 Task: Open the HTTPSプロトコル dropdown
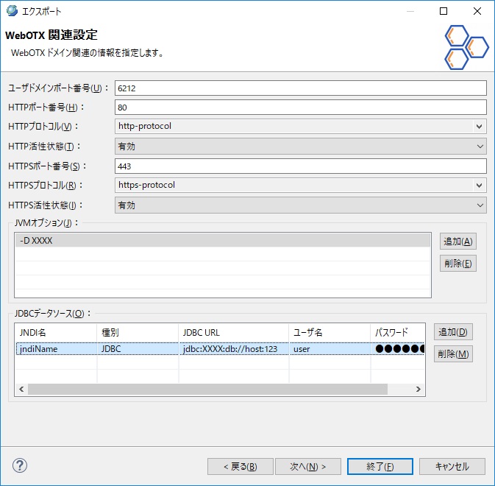pos(301,186)
